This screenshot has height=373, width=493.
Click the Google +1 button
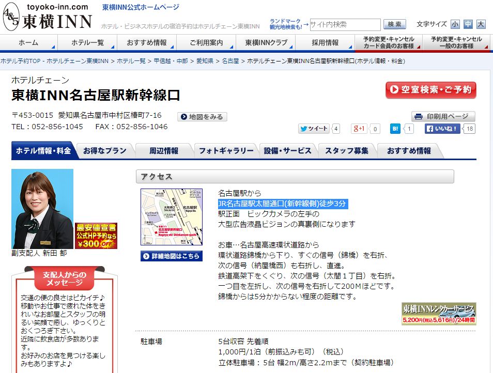(359, 129)
